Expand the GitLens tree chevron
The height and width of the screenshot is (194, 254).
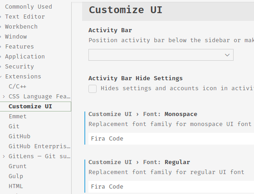[4, 156]
